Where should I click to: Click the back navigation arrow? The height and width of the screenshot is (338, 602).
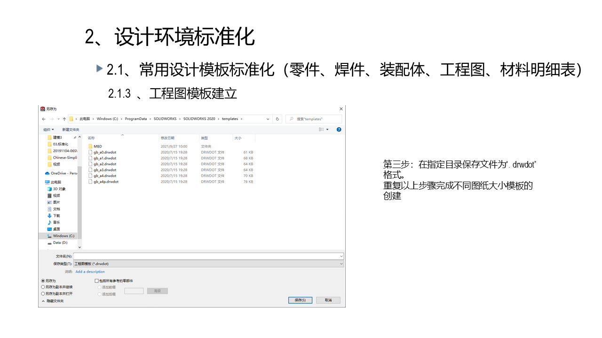pos(44,119)
